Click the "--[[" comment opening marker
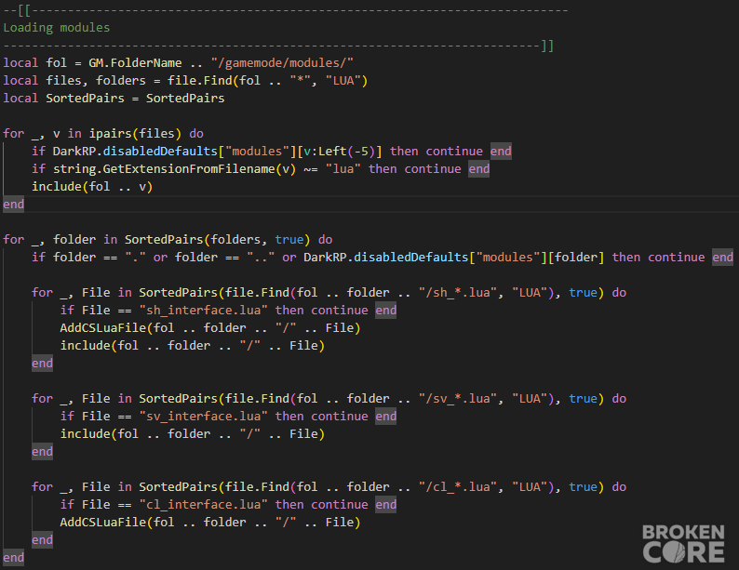The image size is (739, 570). 18,10
